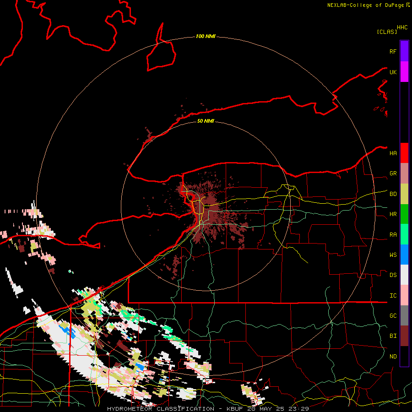Click the NEXLAB-College of DuPage credit text
The height and width of the screenshot is (412, 412).
point(365,5)
